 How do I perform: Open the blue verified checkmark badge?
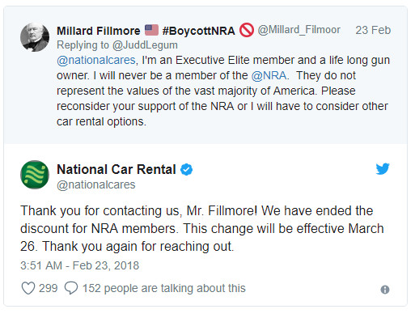pos(186,170)
